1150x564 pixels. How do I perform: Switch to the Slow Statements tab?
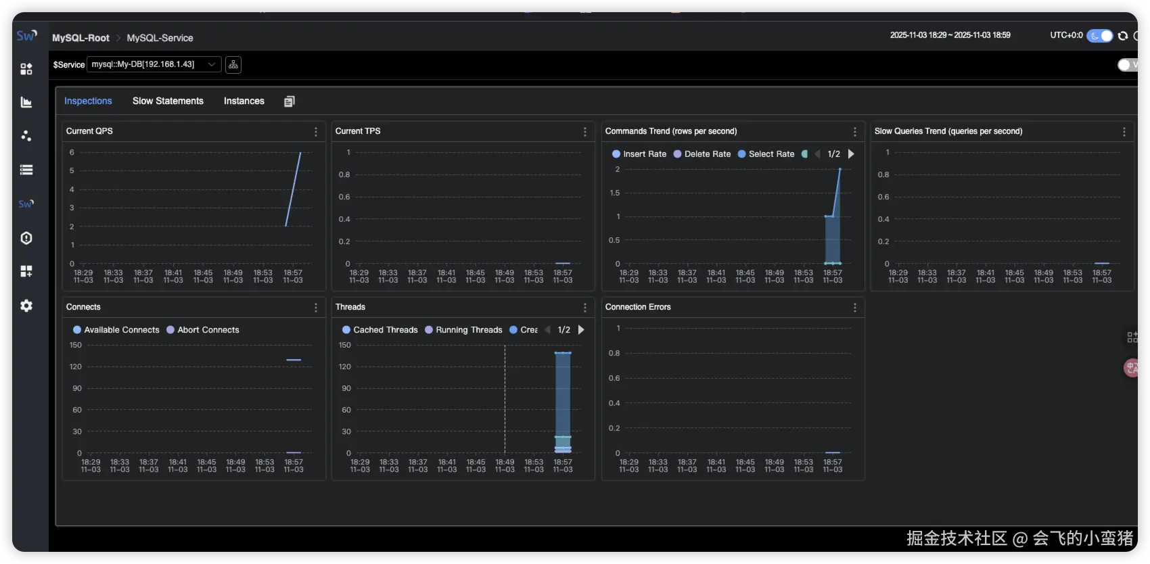point(168,101)
